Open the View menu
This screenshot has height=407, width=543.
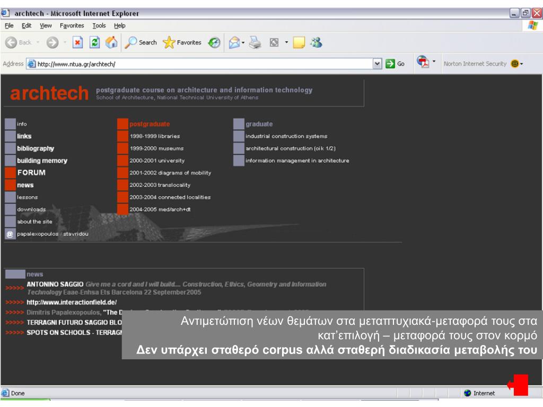(46, 25)
